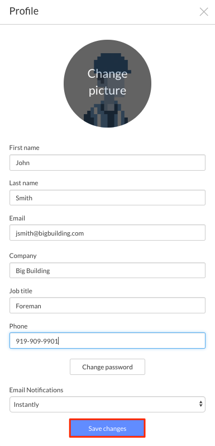Screen dimensions: 215x446
Task: Click the Profile heading text
Action: pyautogui.click(x=24, y=11)
